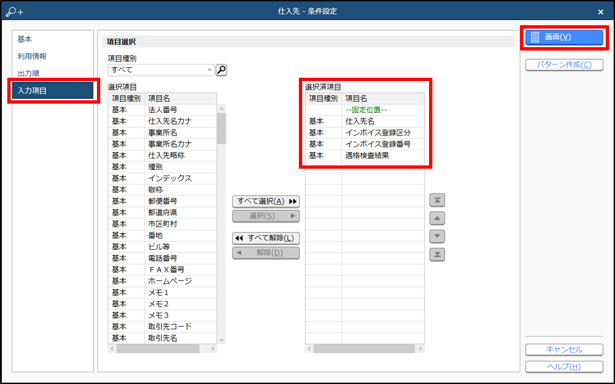The image size is (615, 384).
Task: Select 取引先名 row in list
Action: click(162, 337)
